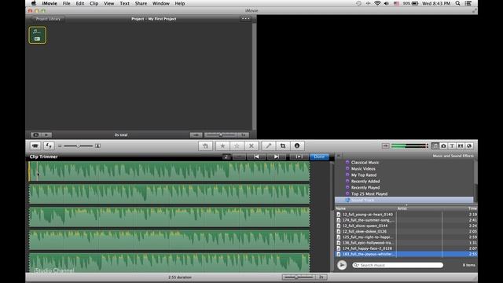Close the music browser panel X
Screen dimensions: 503x283
click(x=339, y=156)
